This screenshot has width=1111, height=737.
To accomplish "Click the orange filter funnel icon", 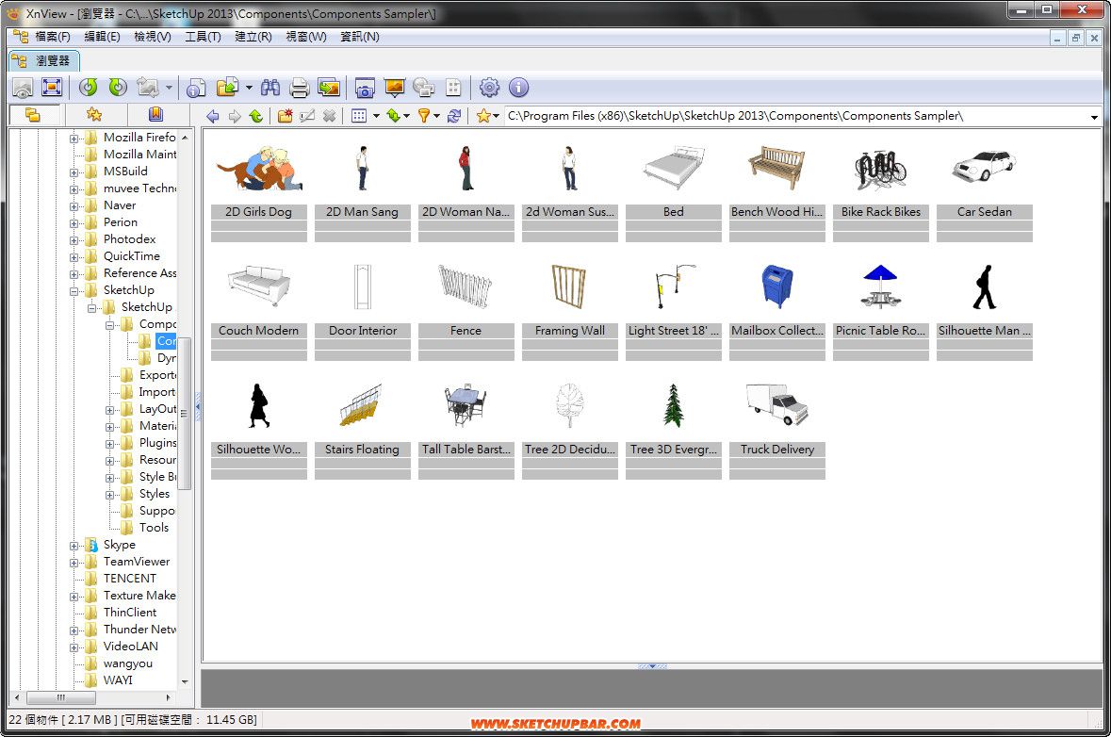I will (x=424, y=116).
